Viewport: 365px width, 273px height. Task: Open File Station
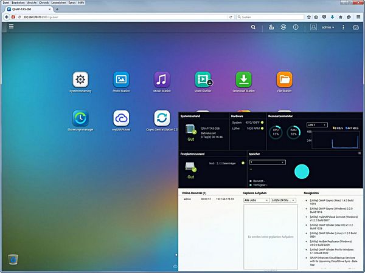tap(285, 79)
